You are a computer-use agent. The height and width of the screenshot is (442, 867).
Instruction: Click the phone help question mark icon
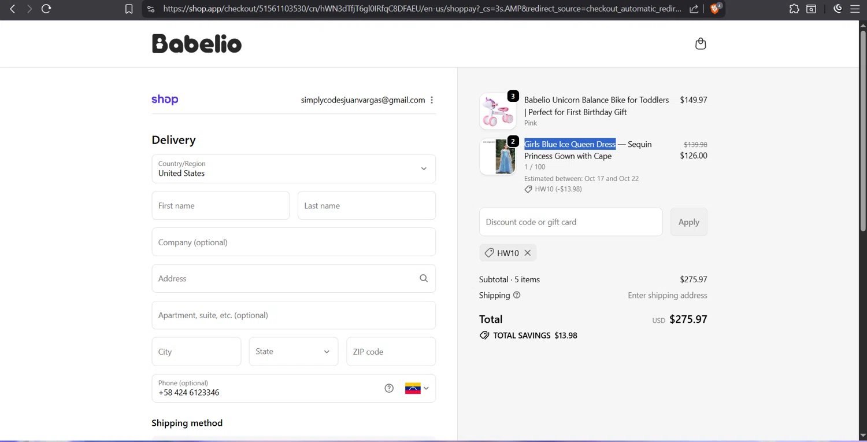click(389, 388)
